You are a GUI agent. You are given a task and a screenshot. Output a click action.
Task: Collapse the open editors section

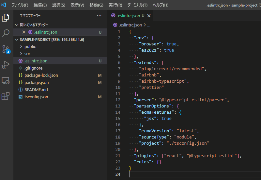point(17,25)
